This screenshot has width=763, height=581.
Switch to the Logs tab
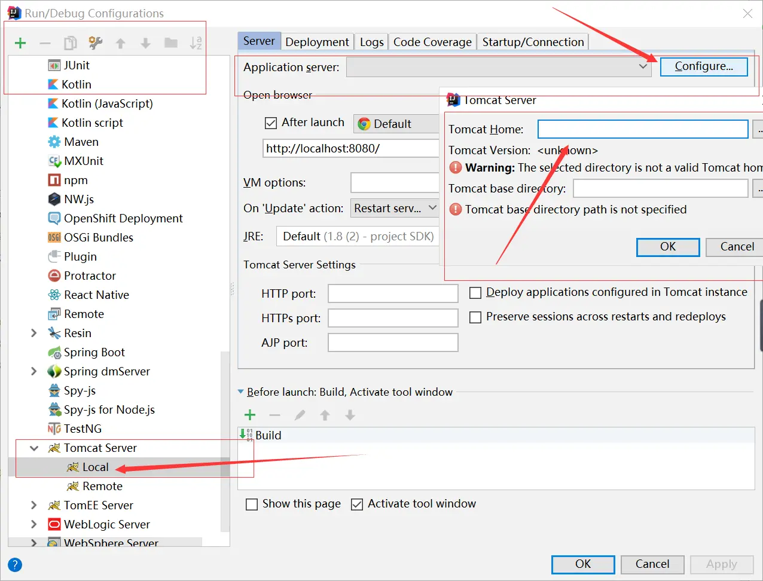tap(371, 42)
